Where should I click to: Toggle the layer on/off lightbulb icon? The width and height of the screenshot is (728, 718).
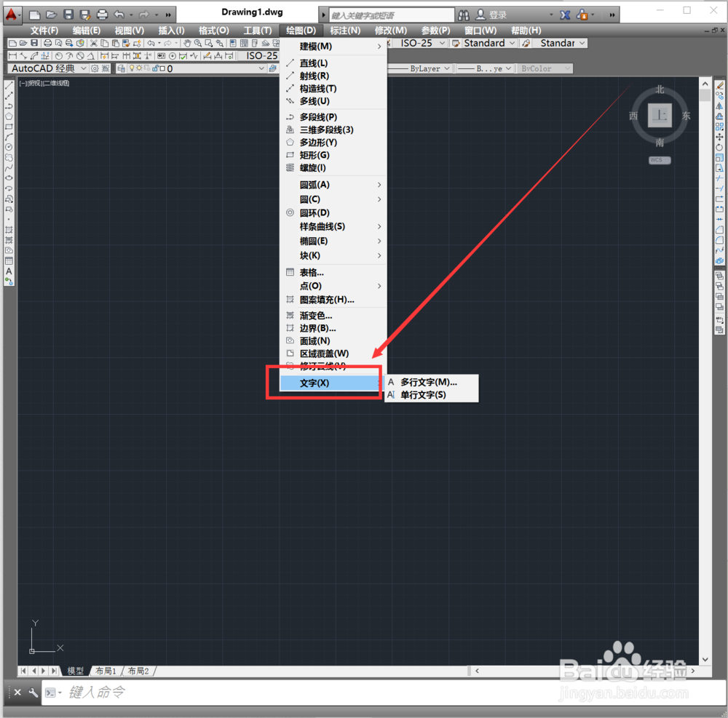(x=132, y=68)
